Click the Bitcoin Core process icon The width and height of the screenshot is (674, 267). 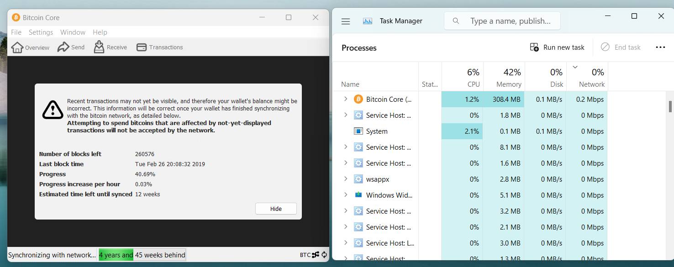tap(358, 99)
